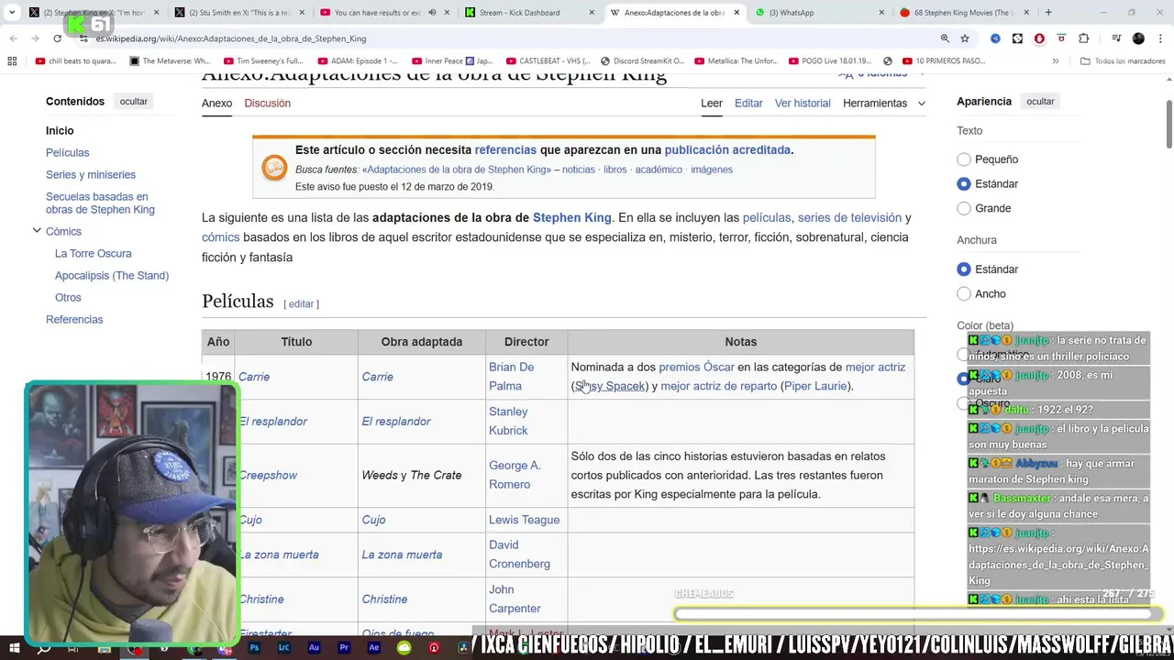The width and height of the screenshot is (1174, 660).
Task: Open the Piper Laurie link
Action: (x=815, y=387)
